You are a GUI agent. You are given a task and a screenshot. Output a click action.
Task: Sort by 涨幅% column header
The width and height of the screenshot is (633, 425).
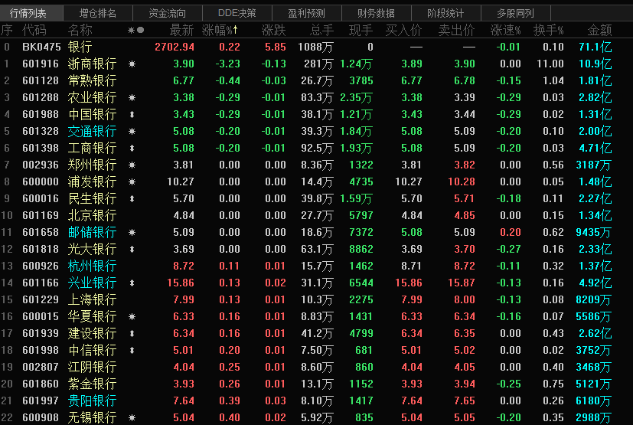coord(220,31)
